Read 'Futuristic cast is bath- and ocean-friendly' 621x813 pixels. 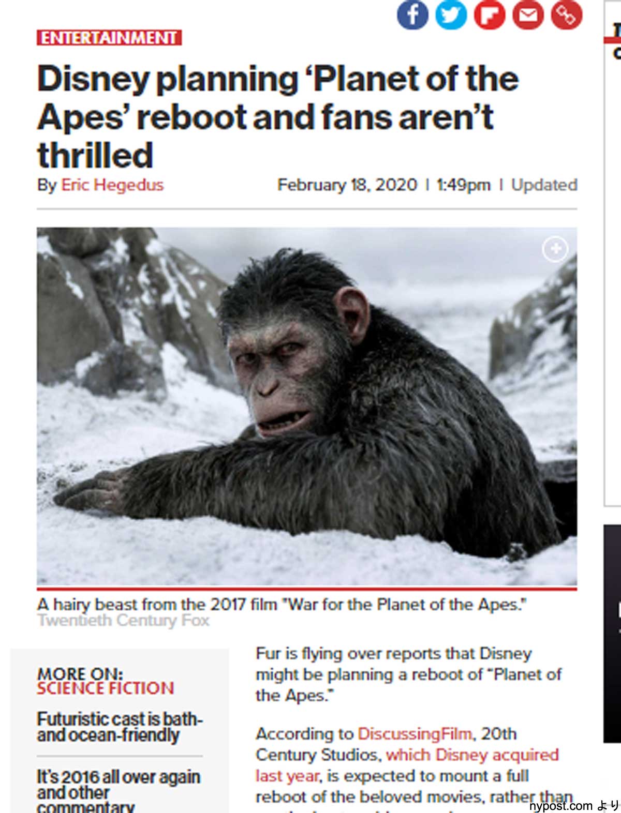(x=120, y=727)
